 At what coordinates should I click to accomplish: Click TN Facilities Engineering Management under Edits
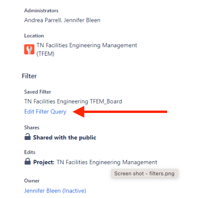[x=107, y=162]
